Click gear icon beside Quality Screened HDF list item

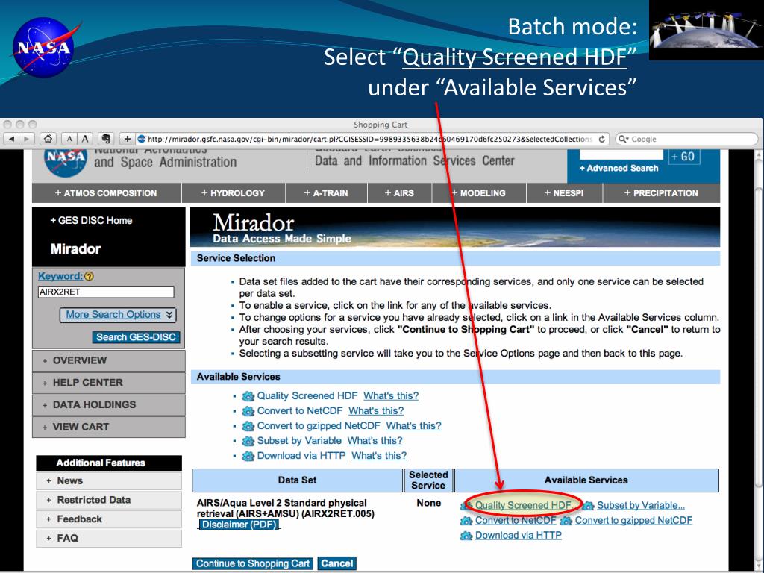248,396
